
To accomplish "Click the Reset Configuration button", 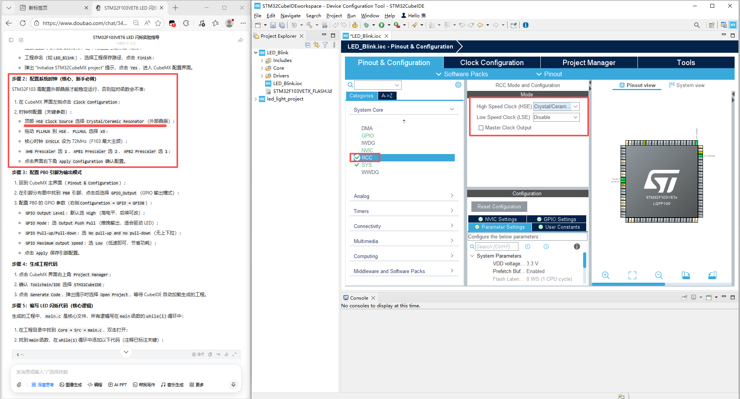I will [499, 207].
